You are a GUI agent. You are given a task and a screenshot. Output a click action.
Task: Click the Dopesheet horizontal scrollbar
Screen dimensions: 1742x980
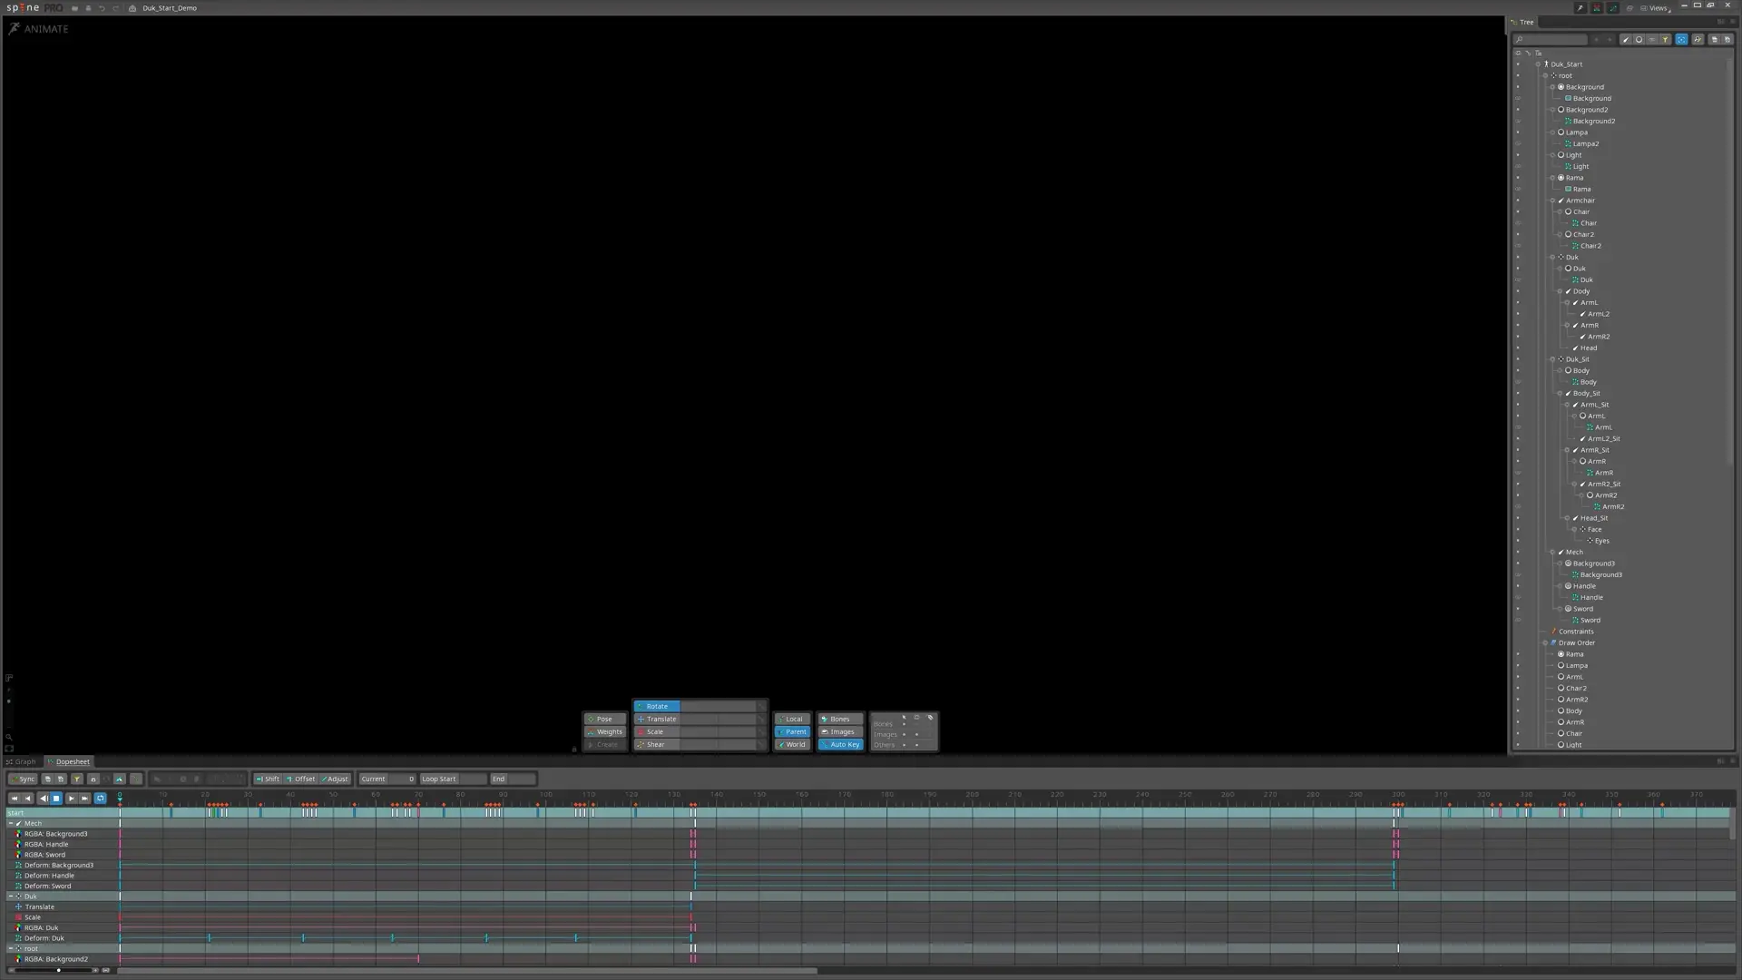[467, 971]
